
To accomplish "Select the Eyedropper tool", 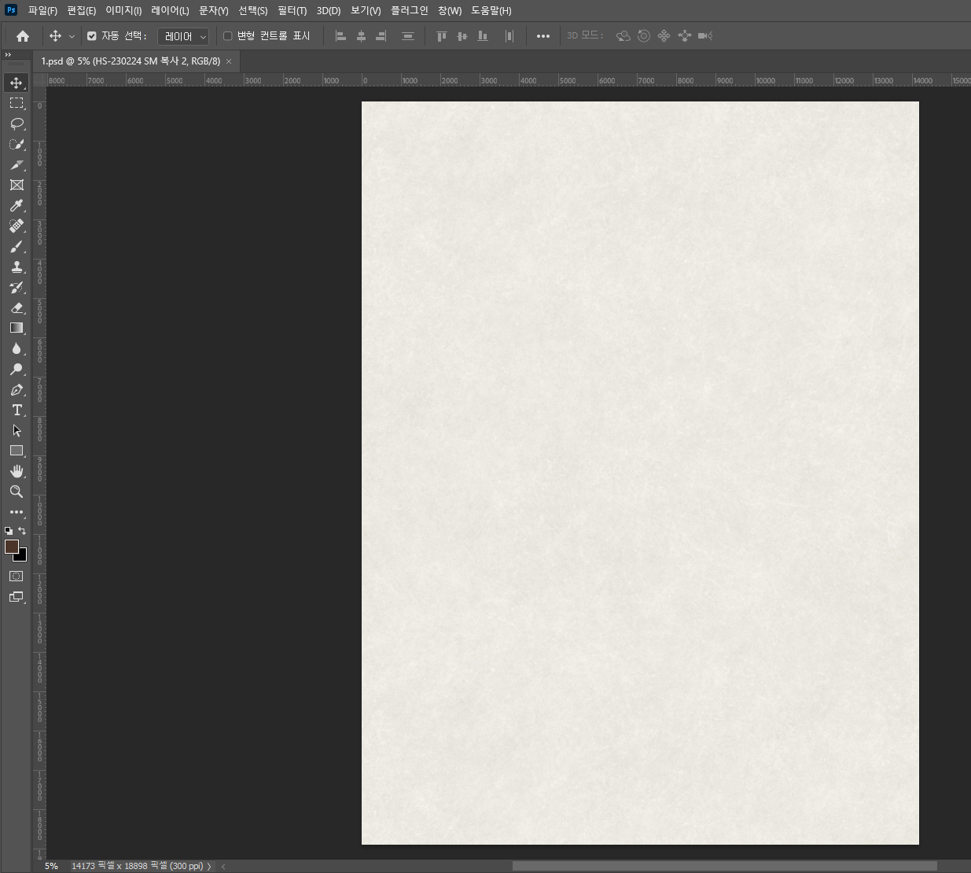I will coord(17,205).
